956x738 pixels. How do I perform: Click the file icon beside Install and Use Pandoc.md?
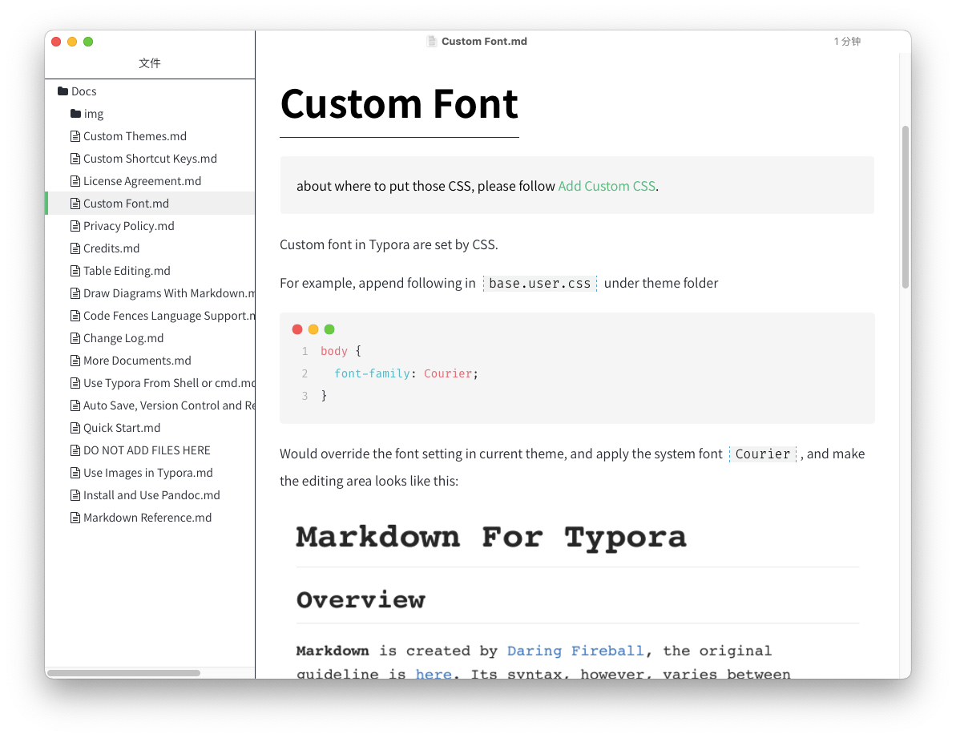point(75,495)
